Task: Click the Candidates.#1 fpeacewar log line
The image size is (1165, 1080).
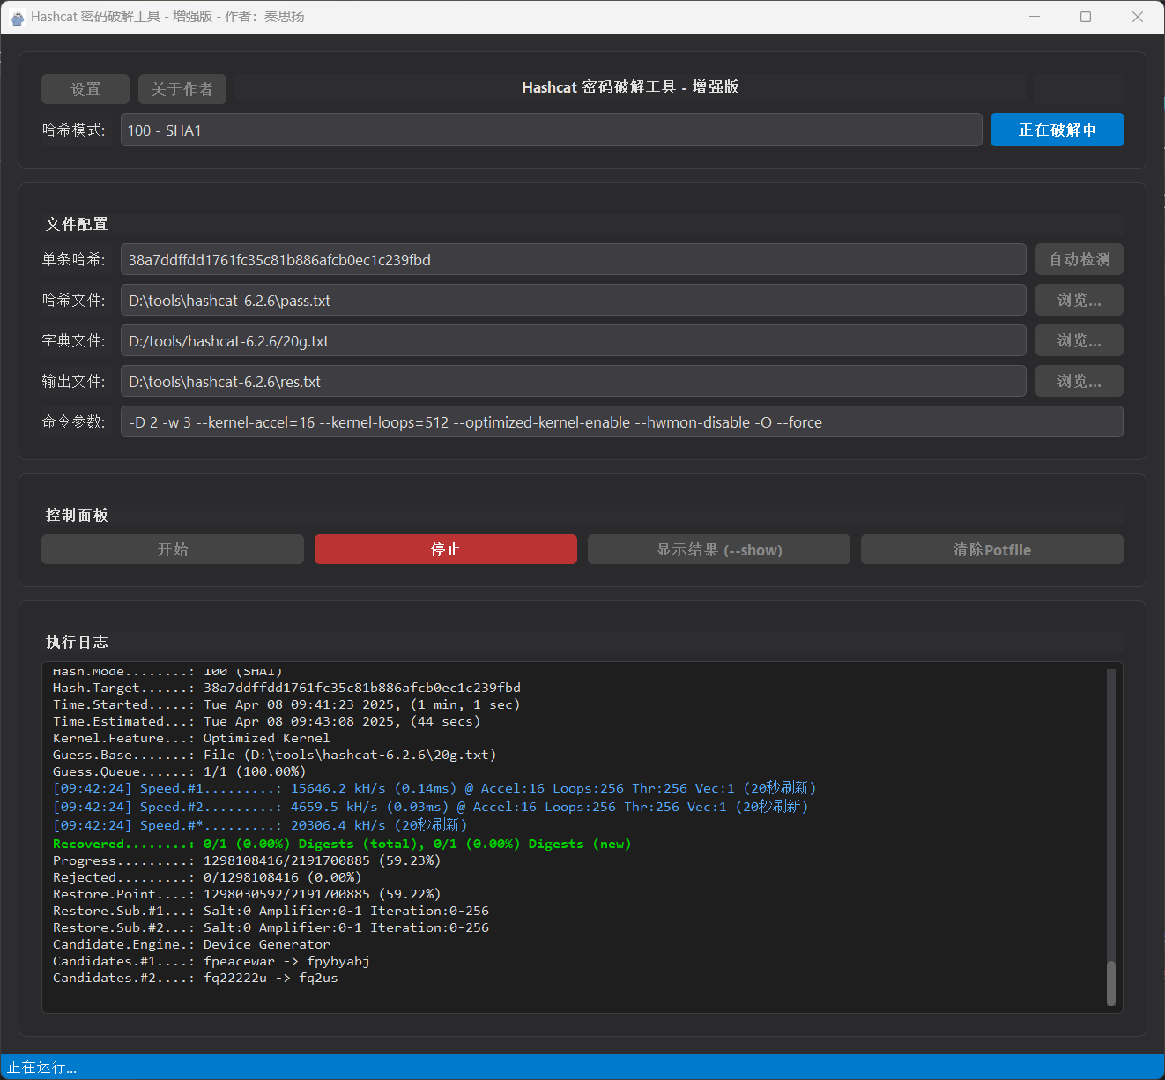Action: 211,961
